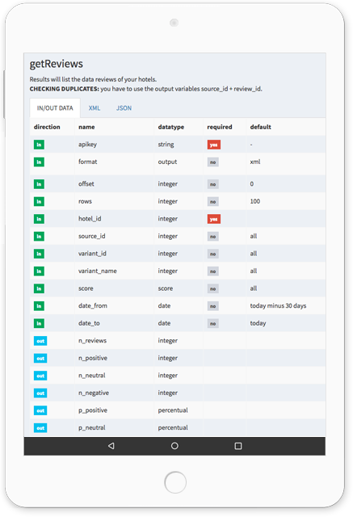
Task: Click the 'datatype' column header
Action: point(170,127)
